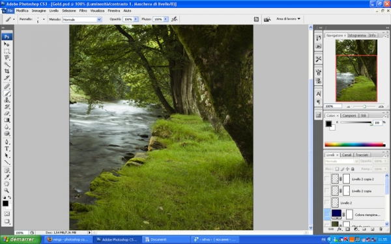The height and width of the screenshot is (244, 391).
Task: Toggle visibility of Colore riempimento layer
Action: click(327, 214)
